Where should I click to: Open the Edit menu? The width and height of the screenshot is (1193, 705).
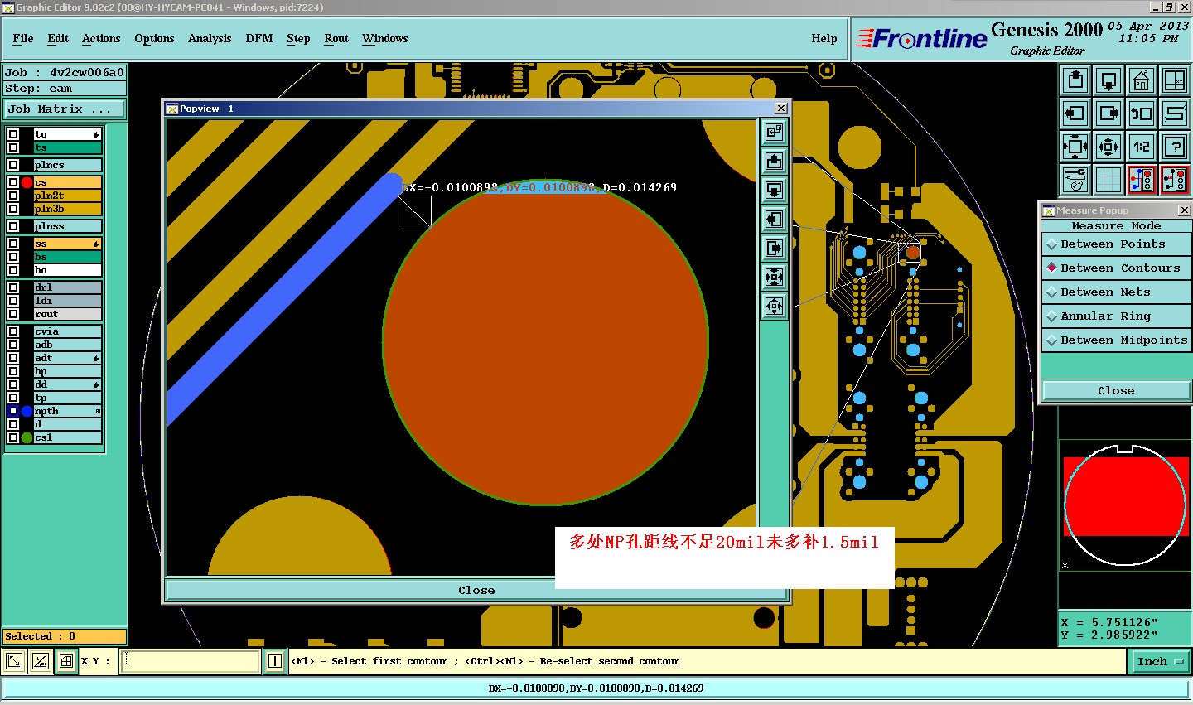click(58, 39)
